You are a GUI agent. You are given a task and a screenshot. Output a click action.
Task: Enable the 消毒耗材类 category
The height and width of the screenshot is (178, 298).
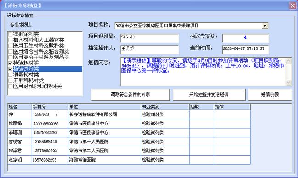11,75
